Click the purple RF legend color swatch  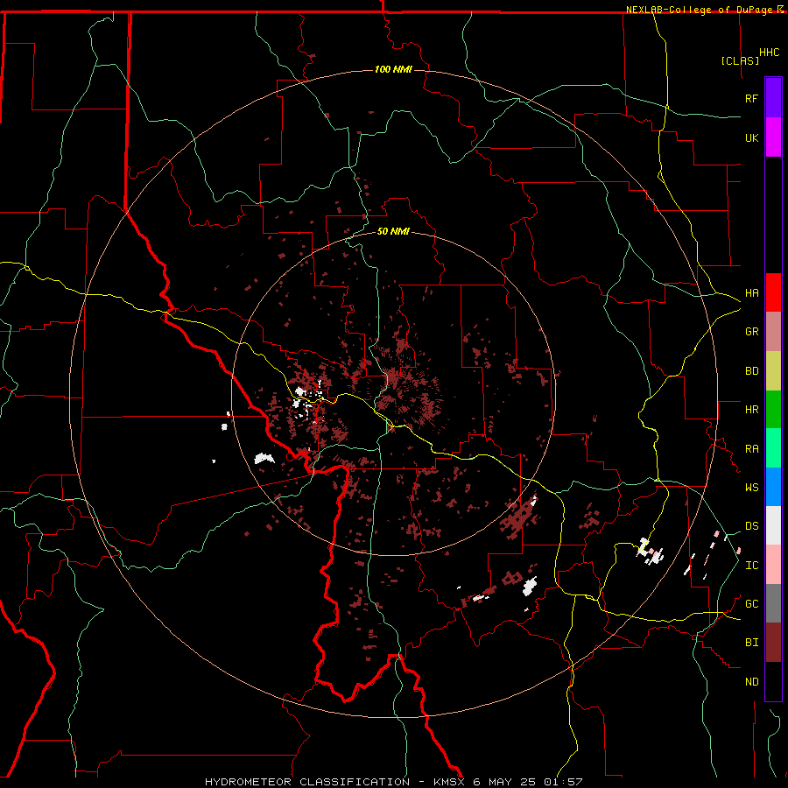773,98
